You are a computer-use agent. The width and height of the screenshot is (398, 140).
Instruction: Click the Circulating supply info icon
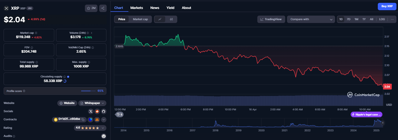click(64, 77)
